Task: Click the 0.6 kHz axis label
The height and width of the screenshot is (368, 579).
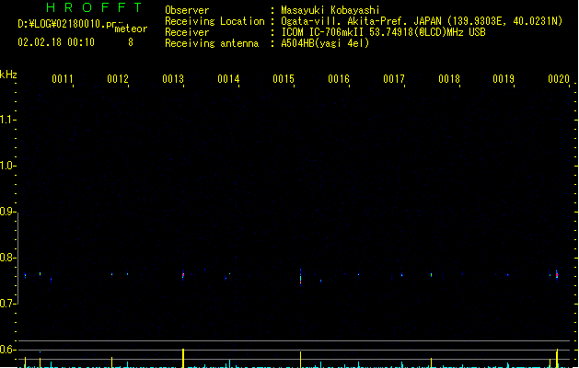Action: [6, 350]
